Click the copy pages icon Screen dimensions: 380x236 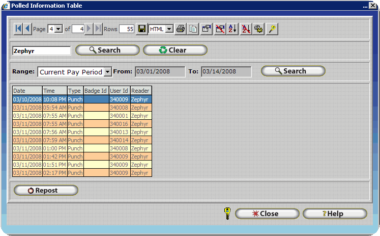pyautogui.click(x=193, y=29)
